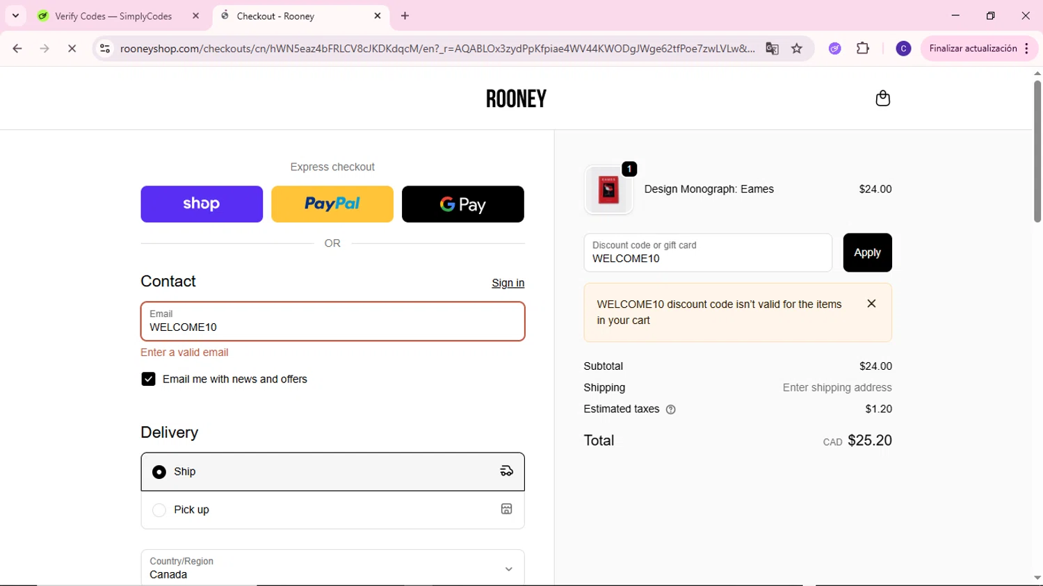Click the address bar URL
The width and height of the screenshot is (1043, 586).
[437, 48]
